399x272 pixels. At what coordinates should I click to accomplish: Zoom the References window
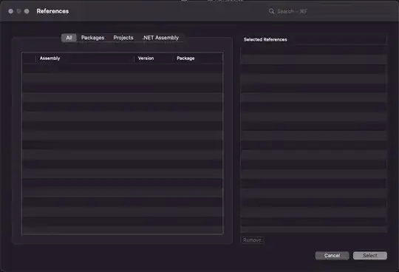coord(27,11)
